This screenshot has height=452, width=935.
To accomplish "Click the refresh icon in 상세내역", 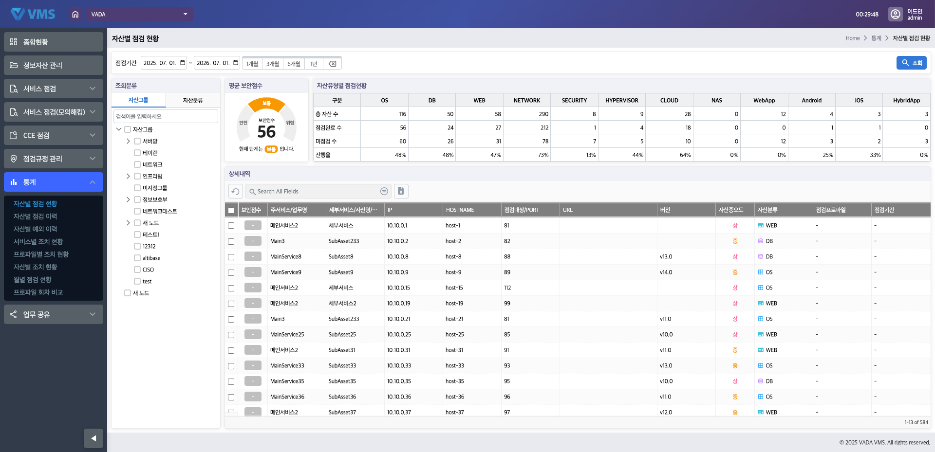I will [236, 191].
